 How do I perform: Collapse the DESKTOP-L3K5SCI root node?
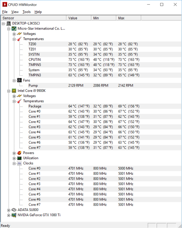click(3, 24)
